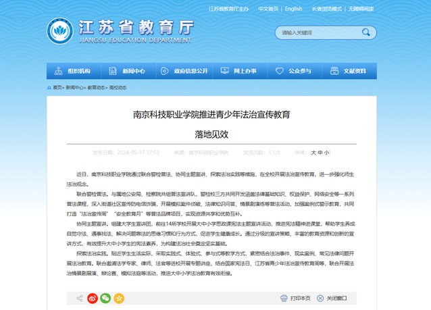Set font size to 大 (large)

coord(313,153)
